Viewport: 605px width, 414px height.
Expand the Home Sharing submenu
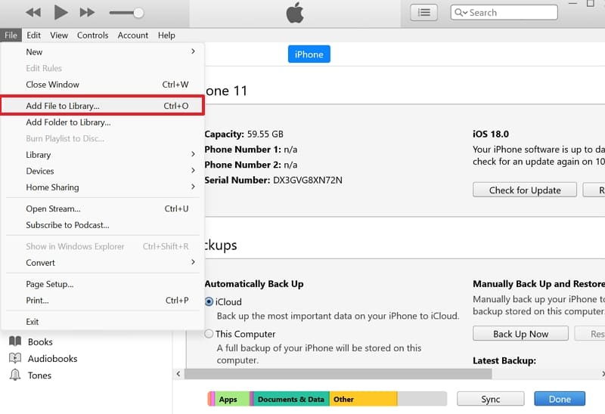pos(102,187)
